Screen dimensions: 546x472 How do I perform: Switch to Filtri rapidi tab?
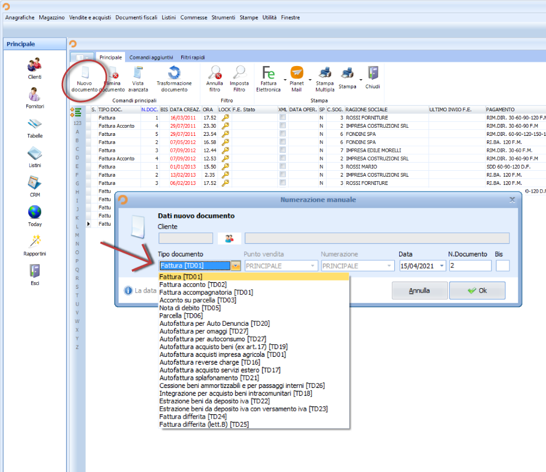pos(193,57)
